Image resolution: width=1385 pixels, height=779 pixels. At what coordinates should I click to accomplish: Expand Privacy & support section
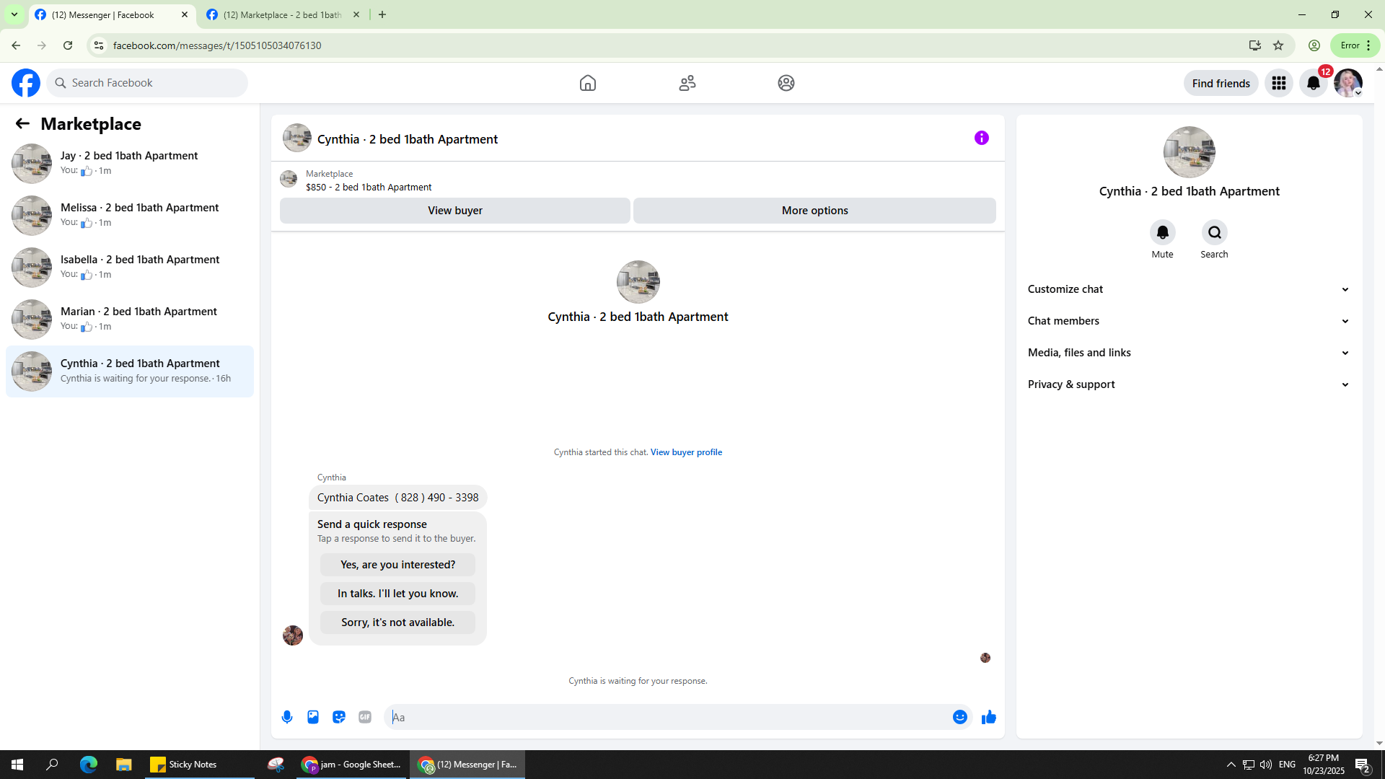1189,384
